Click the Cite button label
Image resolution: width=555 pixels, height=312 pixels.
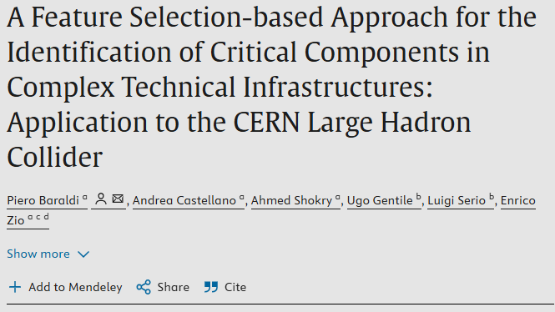(235, 287)
